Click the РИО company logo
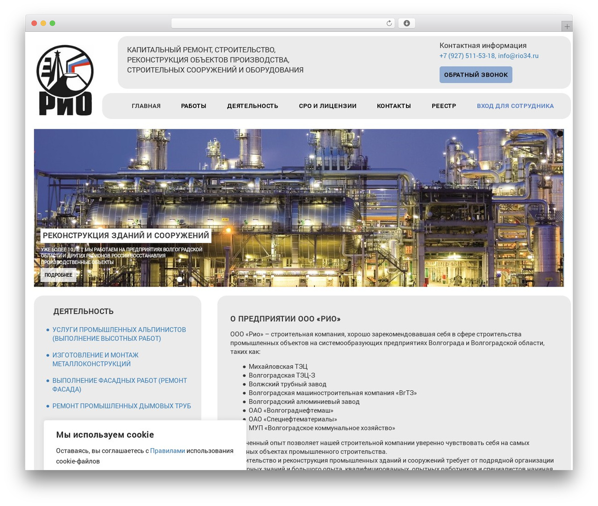This screenshot has height=506, width=598. pos(65,80)
